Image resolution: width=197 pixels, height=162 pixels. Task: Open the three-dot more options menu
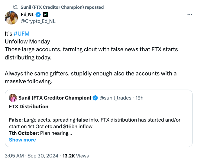pos(190,14)
